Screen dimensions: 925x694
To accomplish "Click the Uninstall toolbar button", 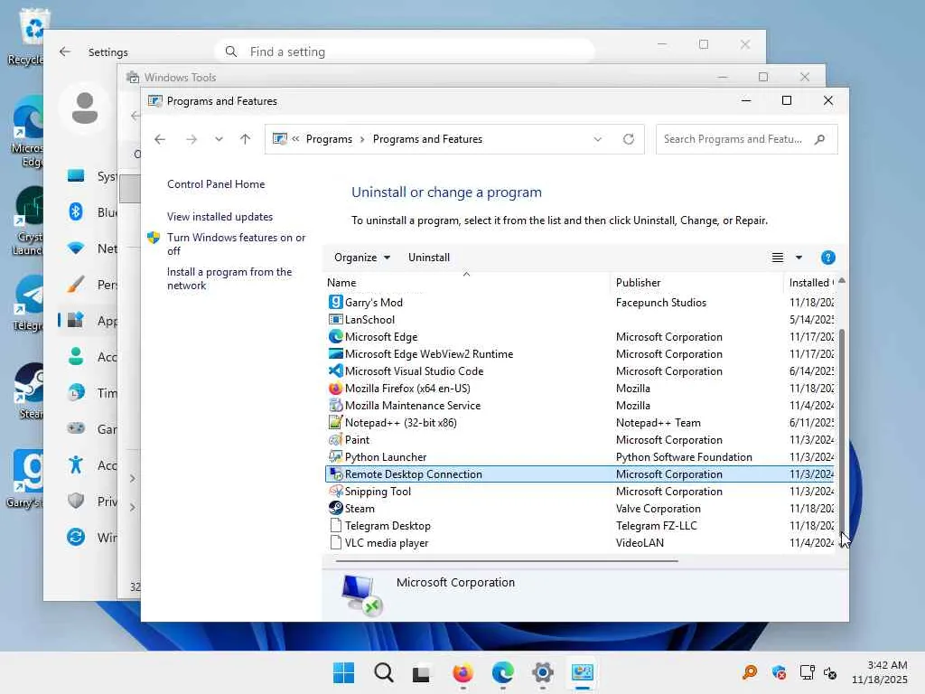I will [x=429, y=258].
